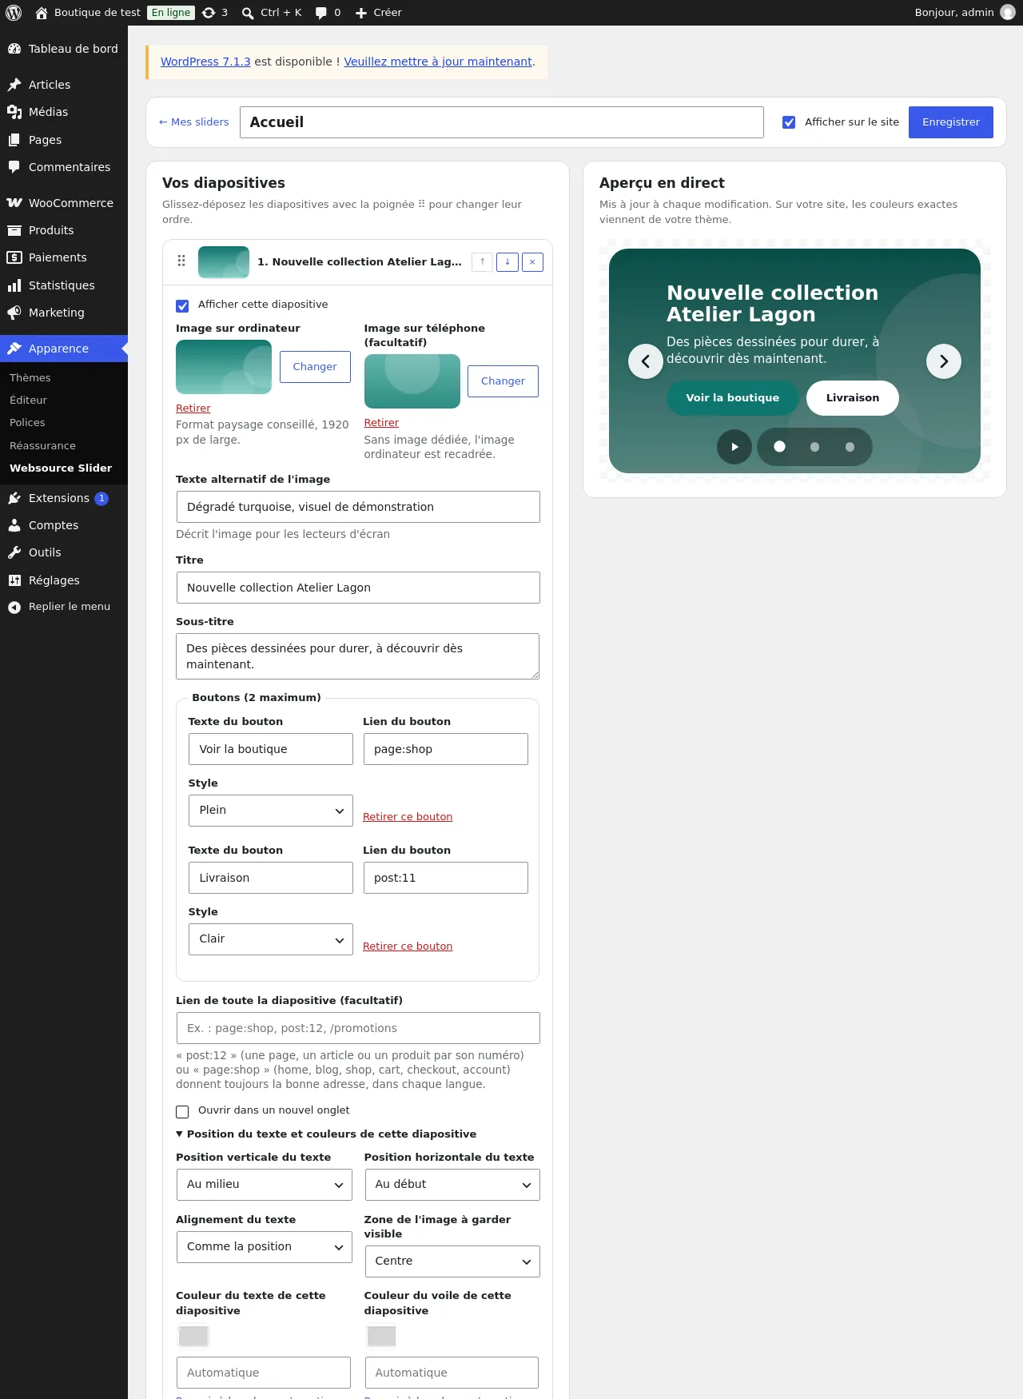The width and height of the screenshot is (1023, 1399).
Task: Toggle Afficher sur le site checkbox
Action: (x=789, y=122)
